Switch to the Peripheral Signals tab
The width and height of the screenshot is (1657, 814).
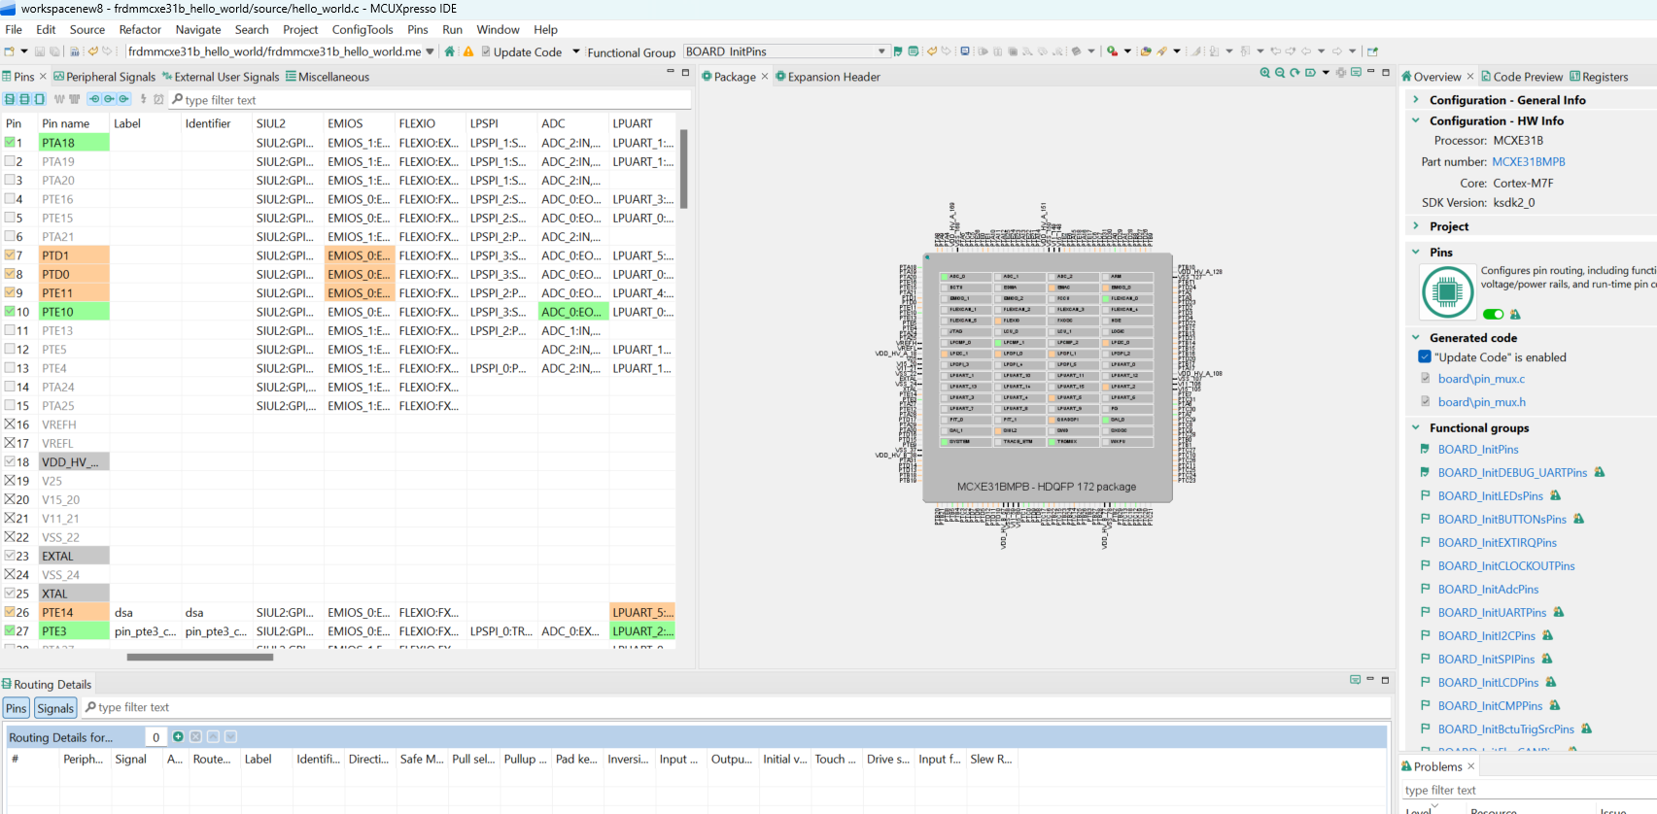click(x=104, y=77)
